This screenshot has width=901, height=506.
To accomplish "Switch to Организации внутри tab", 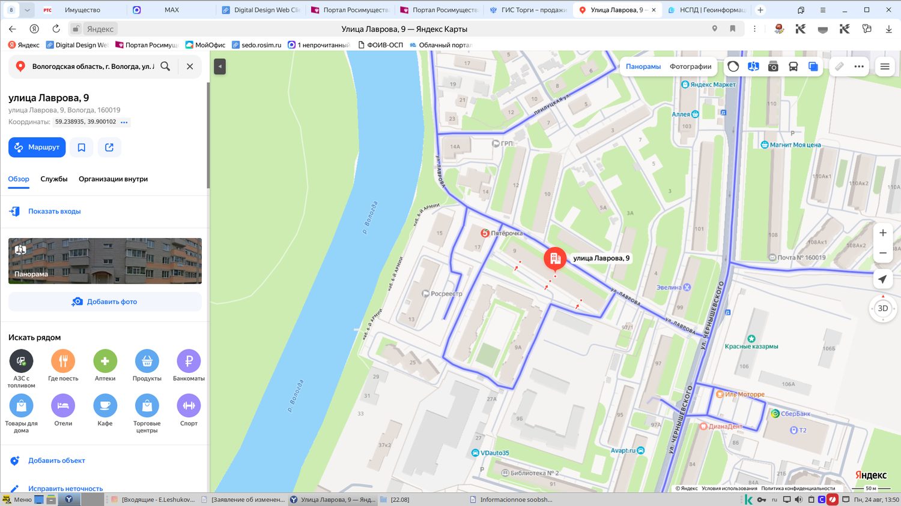I will pyautogui.click(x=113, y=179).
